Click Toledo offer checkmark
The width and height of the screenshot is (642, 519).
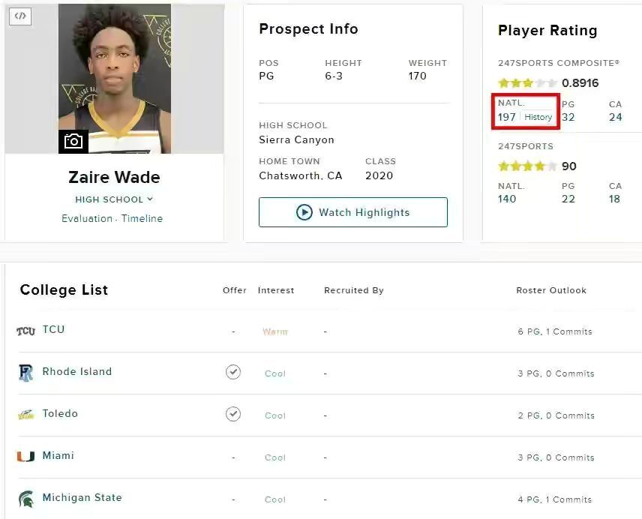point(233,414)
